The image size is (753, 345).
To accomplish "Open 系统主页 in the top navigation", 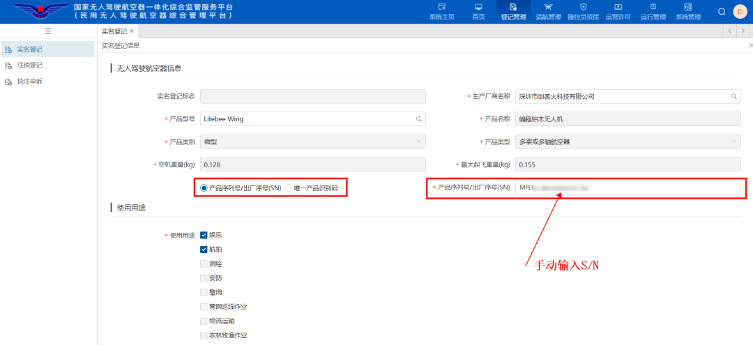I will (x=441, y=11).
